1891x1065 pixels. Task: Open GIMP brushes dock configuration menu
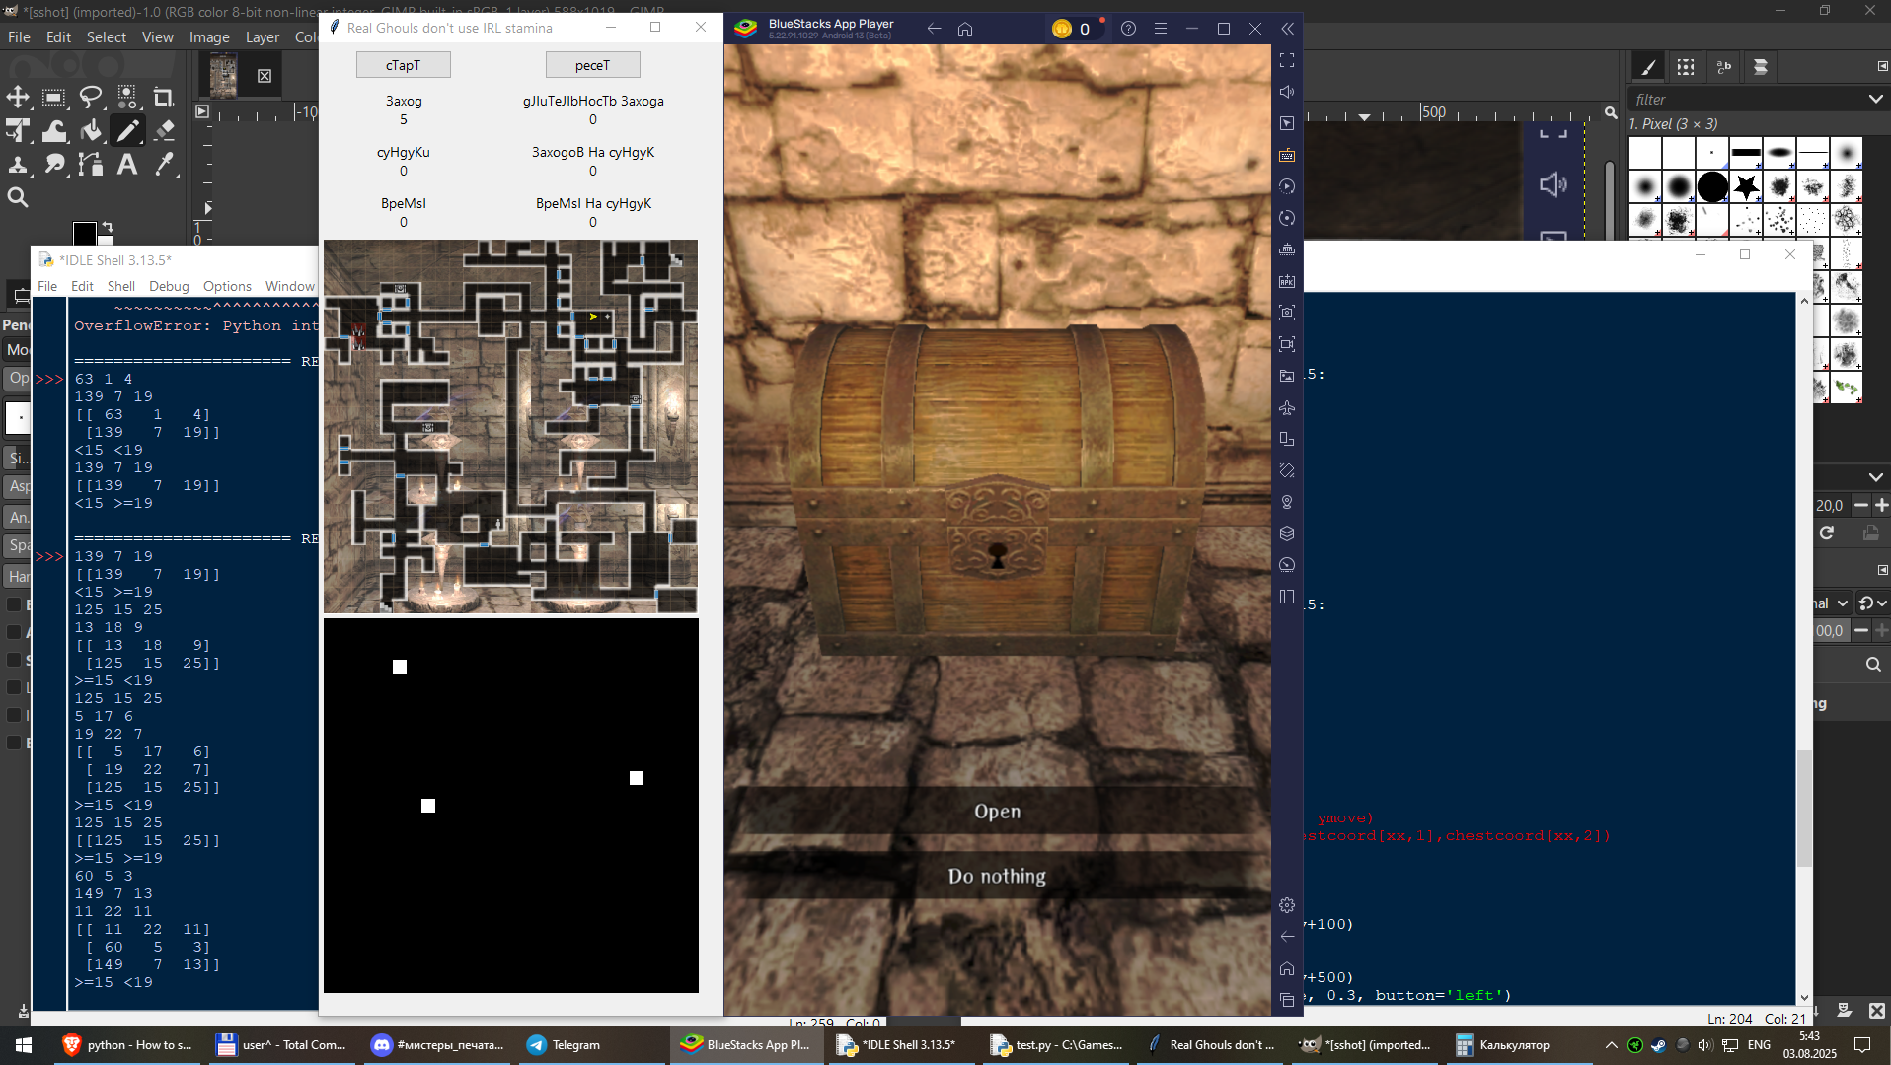(x=1882, y=66)
